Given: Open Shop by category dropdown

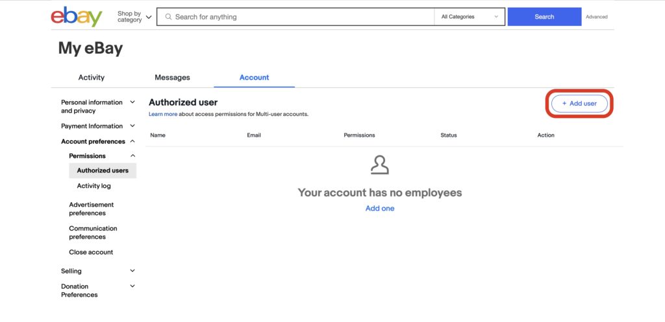Looking at the screenshot, I should coord(134,17).
